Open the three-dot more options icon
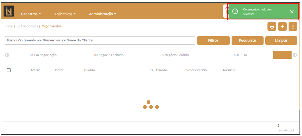The height and width of the screenshot is (136, 302). coord(293,27)
